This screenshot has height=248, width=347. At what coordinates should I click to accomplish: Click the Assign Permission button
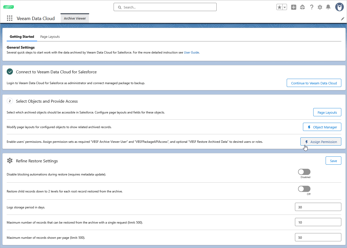tap(321, 142)
